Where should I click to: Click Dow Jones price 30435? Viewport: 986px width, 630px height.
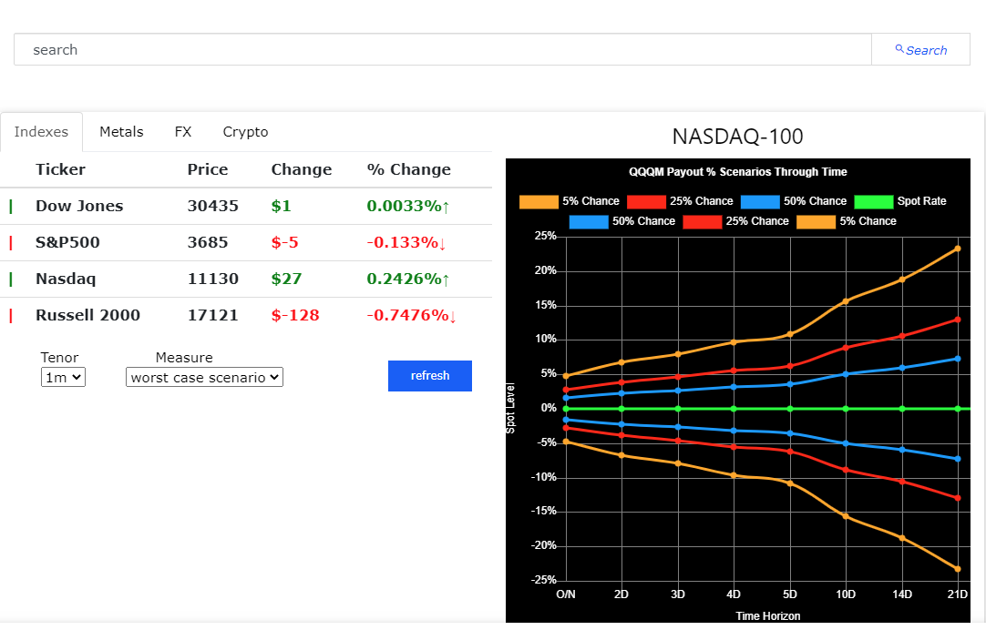[x=213, y=206]
